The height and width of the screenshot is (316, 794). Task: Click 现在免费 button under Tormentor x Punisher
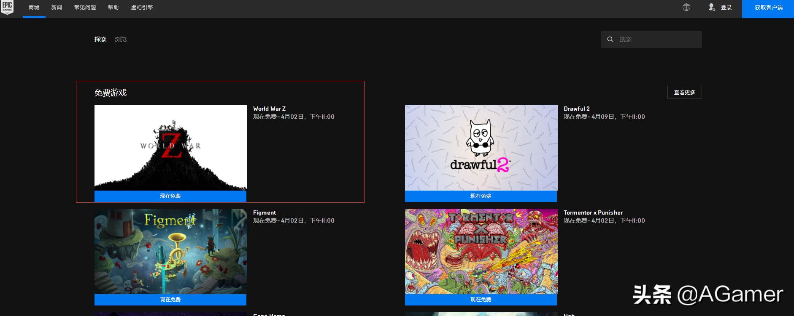point(481,300)
